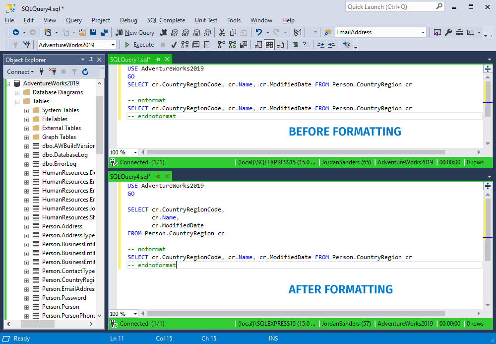Toggle auto-hide pin on Object Explorer

(x=91, y=60)
